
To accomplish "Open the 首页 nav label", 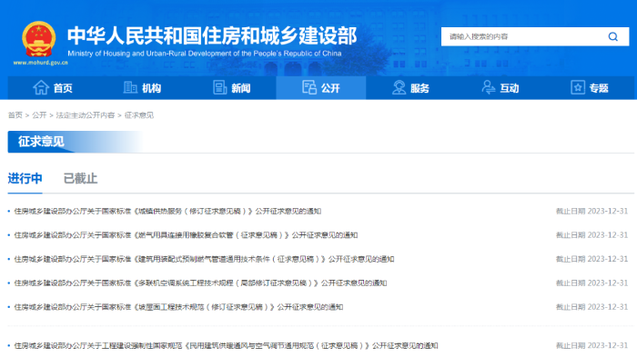I will 63,88.
